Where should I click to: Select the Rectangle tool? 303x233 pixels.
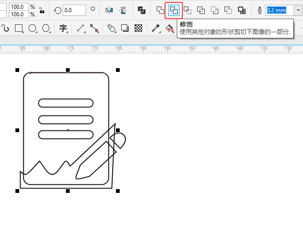tap(19, 28)
